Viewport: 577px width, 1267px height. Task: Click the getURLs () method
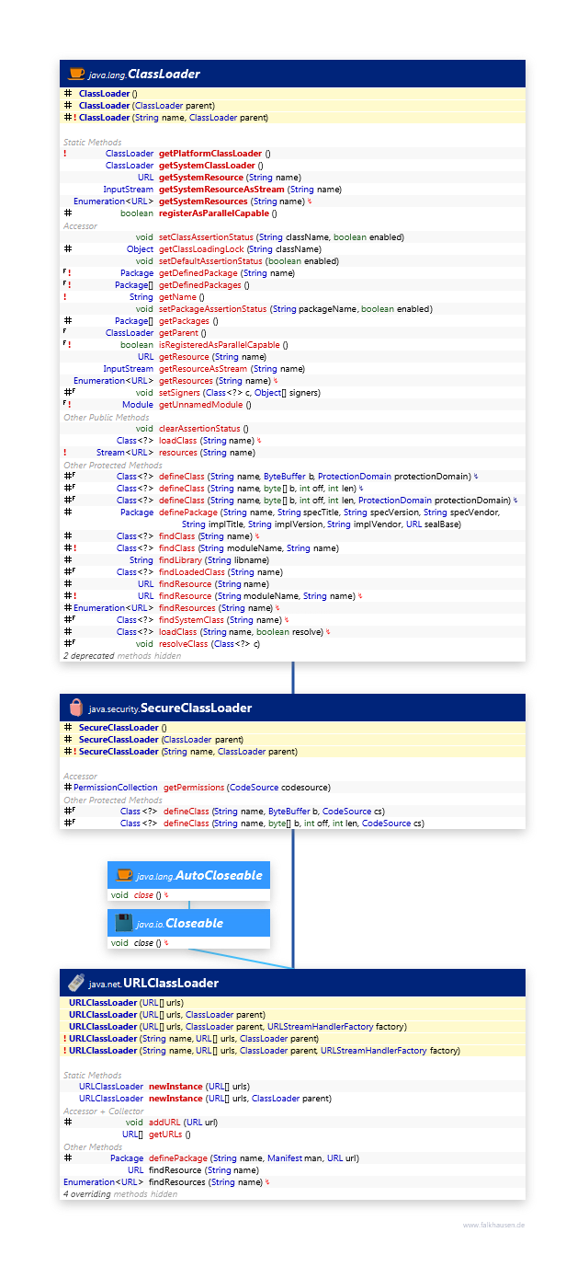(x=170, y=1135)
